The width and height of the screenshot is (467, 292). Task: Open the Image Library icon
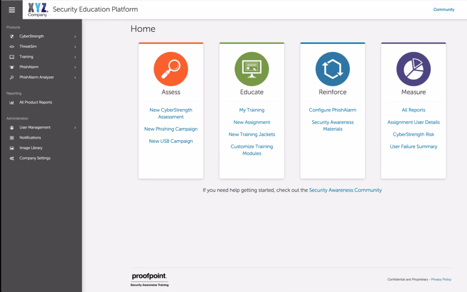coord(11,148)
